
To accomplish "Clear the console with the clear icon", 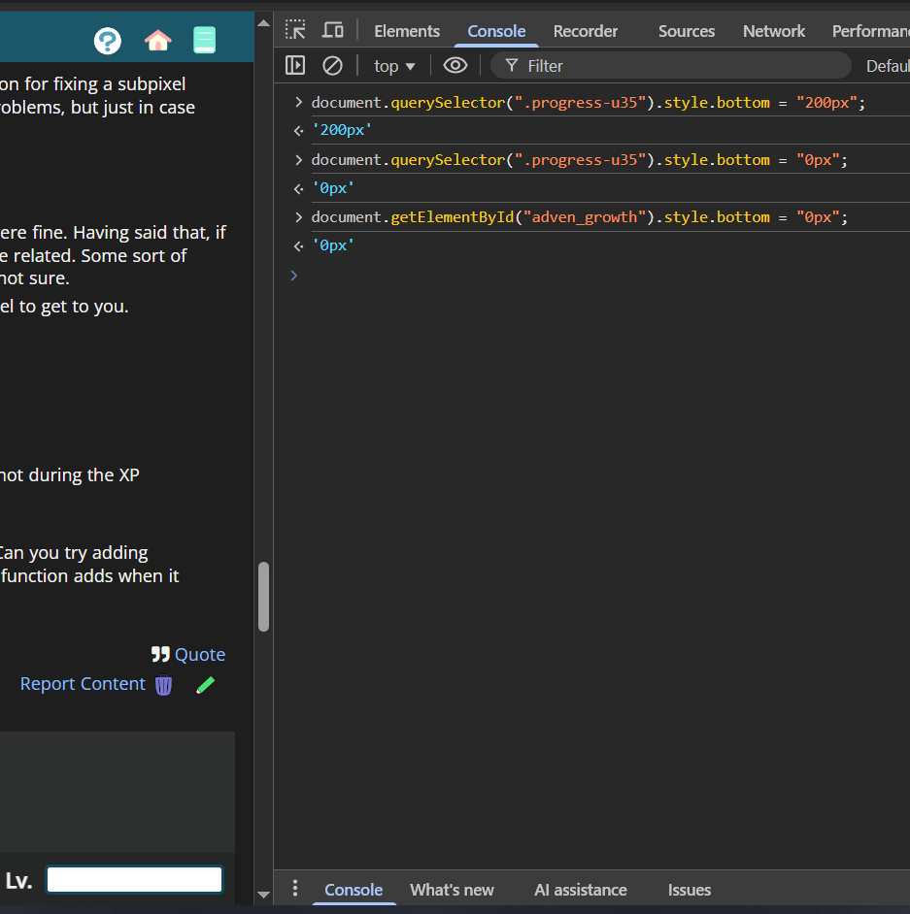I will 332,66.
